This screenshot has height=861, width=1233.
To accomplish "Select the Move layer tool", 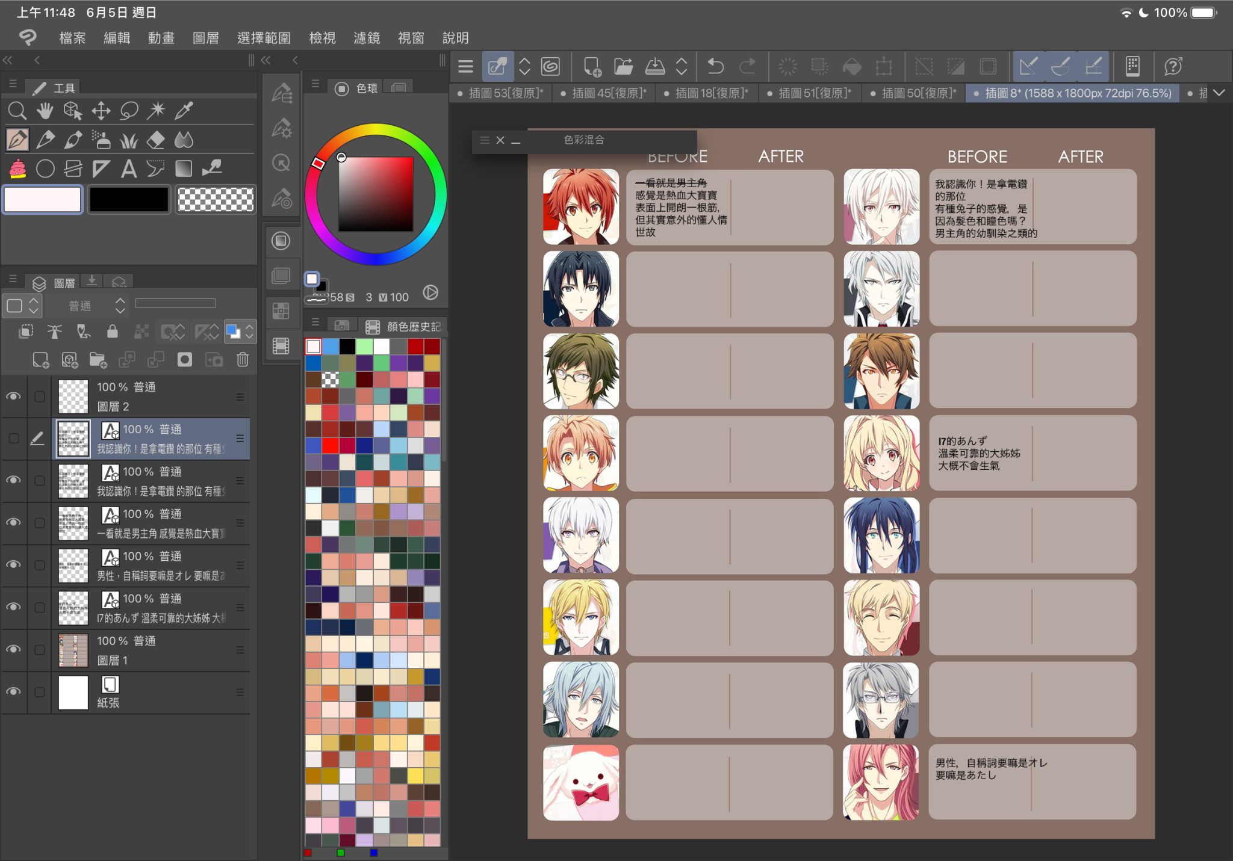I will [x=101, y=111].
